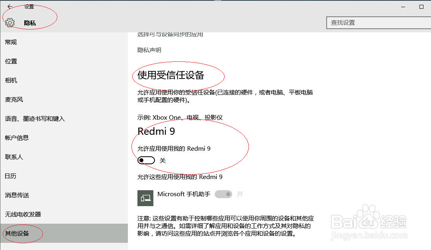
Task: Maximize the settings window
Action: tap(421, 7)
